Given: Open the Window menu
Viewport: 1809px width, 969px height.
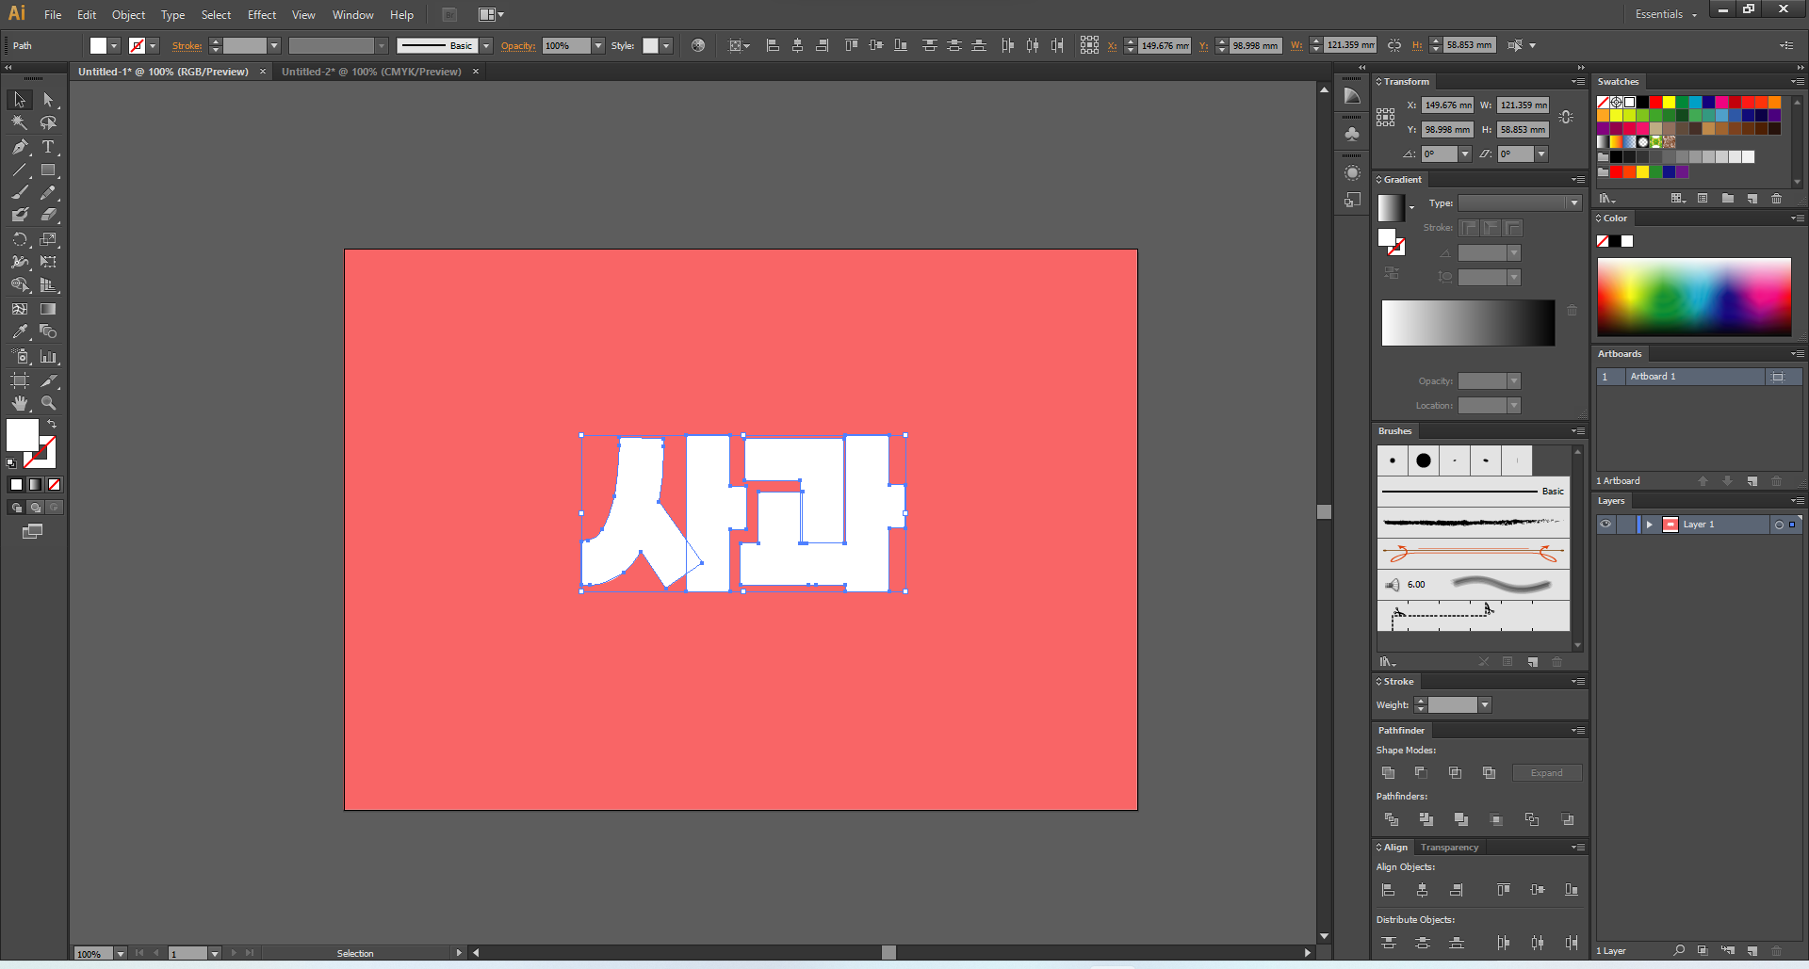Looking at the screenshot, I should pyautogui.click(x=353, y=15).
